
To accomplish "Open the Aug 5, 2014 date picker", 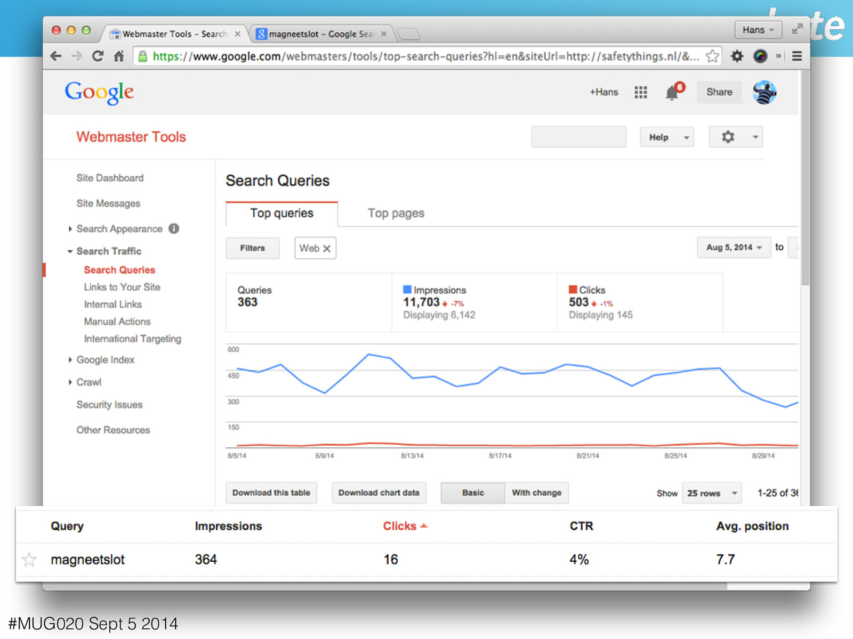I will point(734,248).
